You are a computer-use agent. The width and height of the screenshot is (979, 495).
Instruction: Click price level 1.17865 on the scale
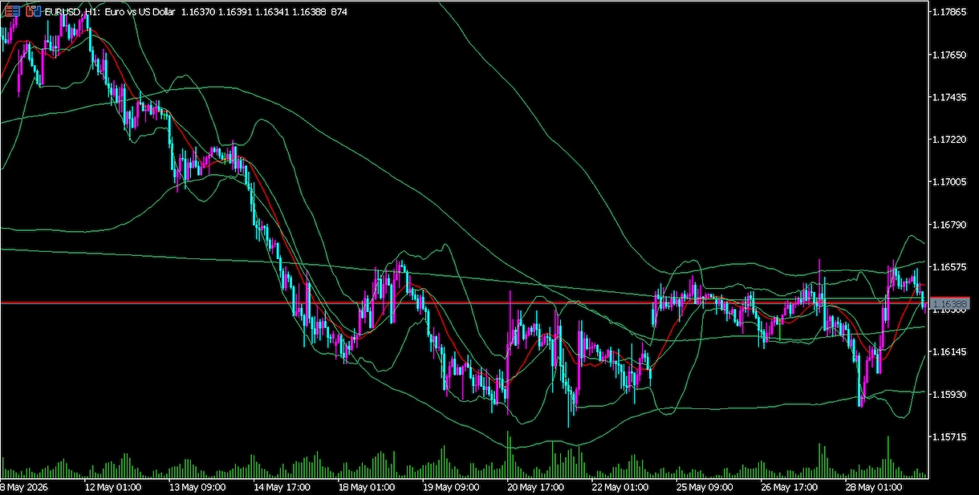(x=951, y=12)
